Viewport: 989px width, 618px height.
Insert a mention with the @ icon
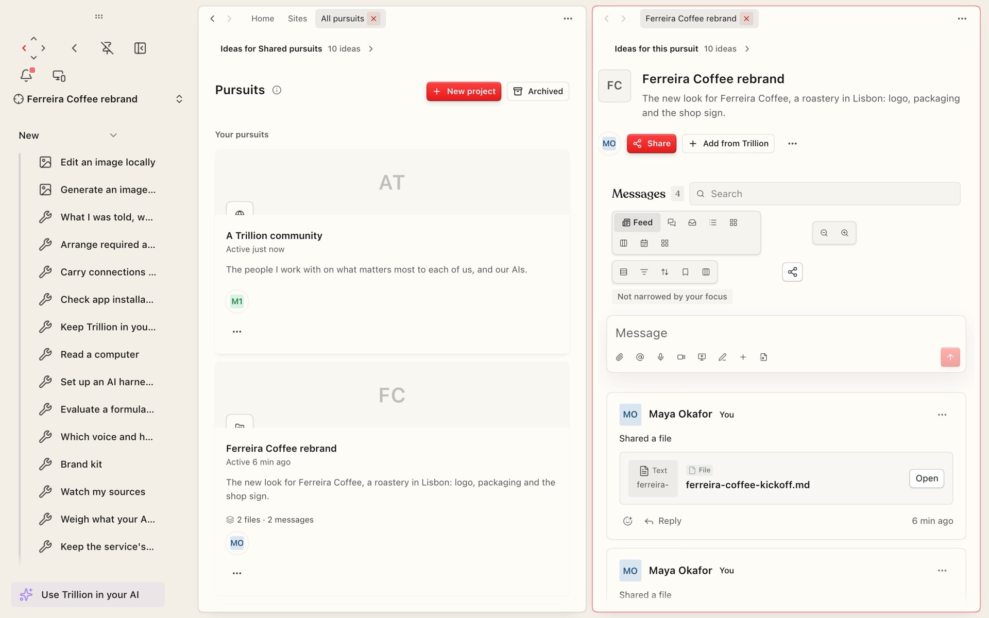(640, 357)
